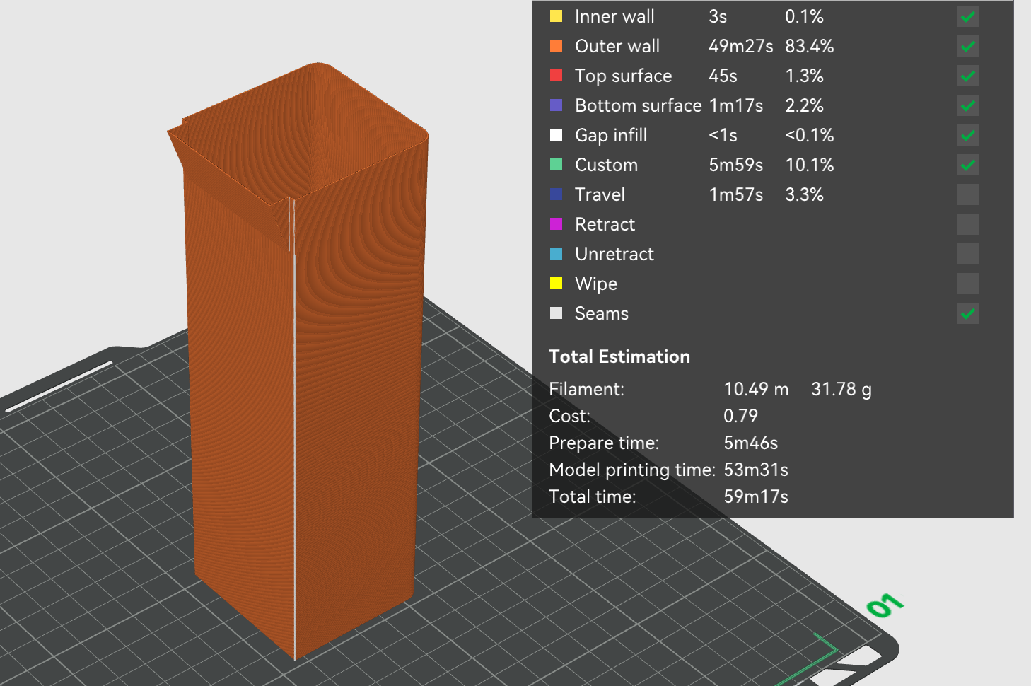Select the red Top surface swatch
Screen dimensions: 1031x686
point(557,76)
